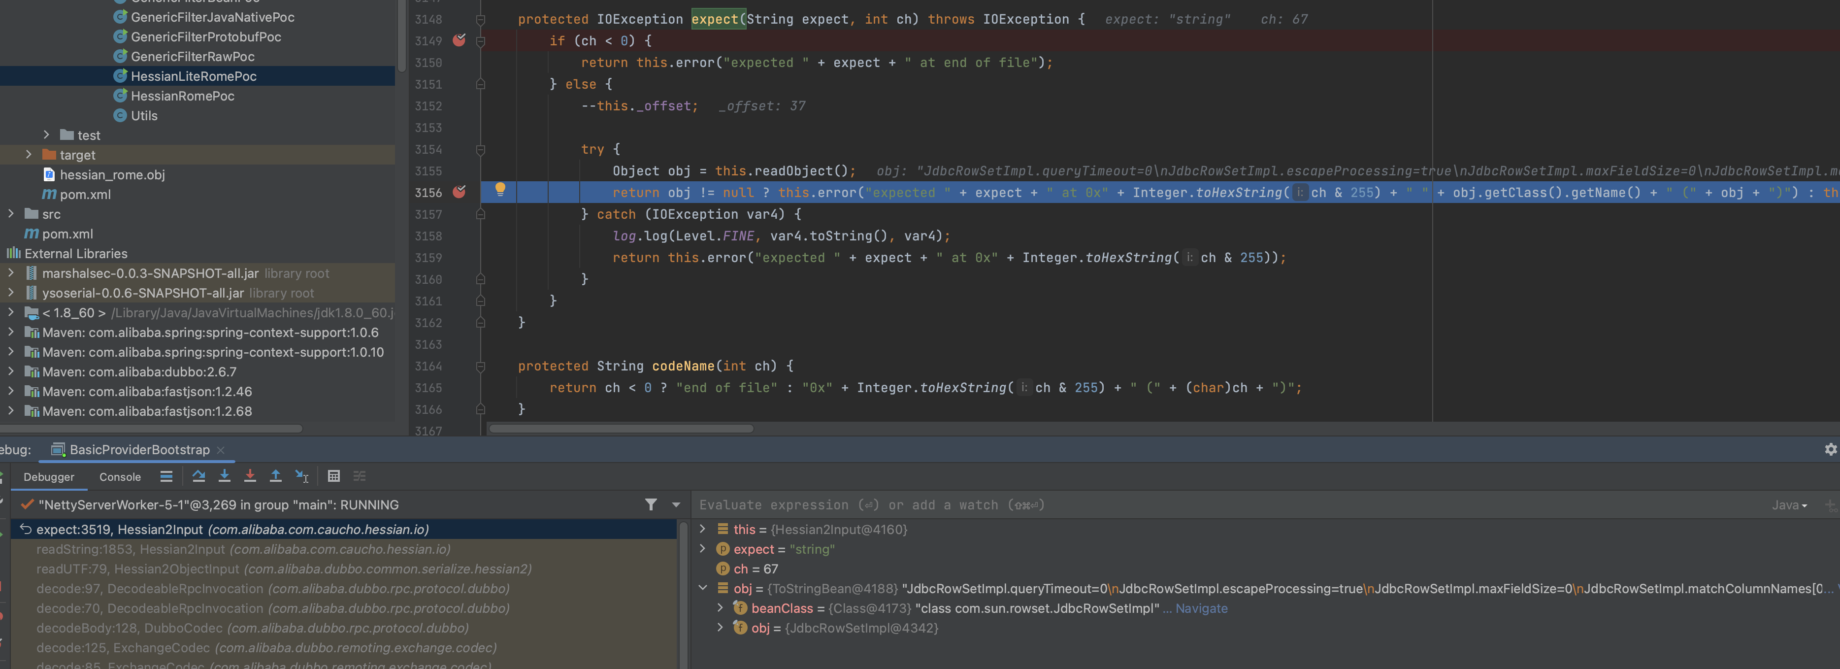Collapse the else block fold at line 3151

coord(481,84)
